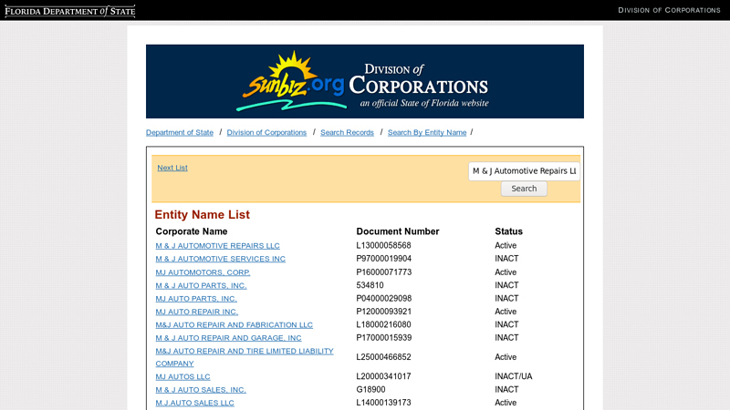Select document number L14000139173
The width and height of the screenshot is (730, 410).
coord(383,403)
